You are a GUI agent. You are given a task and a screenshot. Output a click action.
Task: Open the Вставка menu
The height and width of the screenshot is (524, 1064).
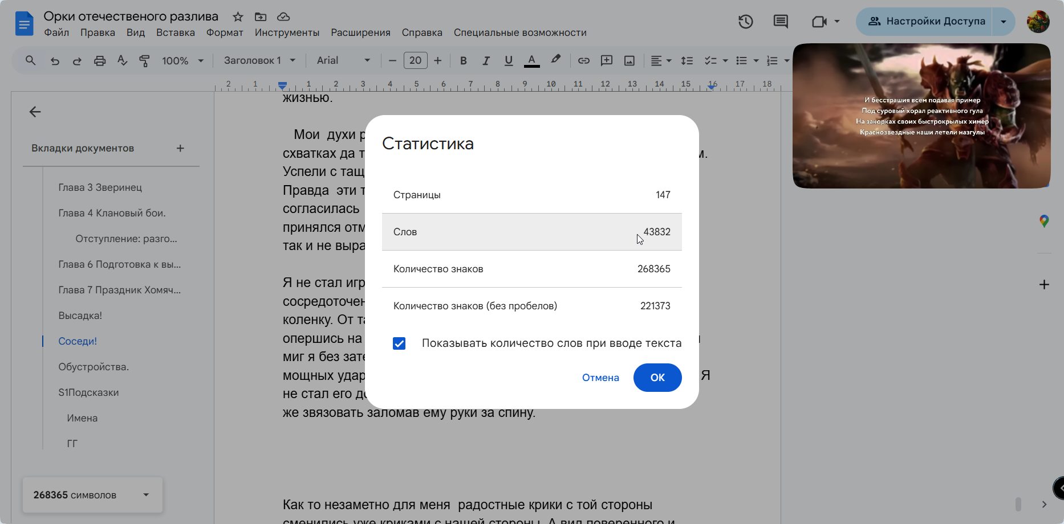[175, 32]
